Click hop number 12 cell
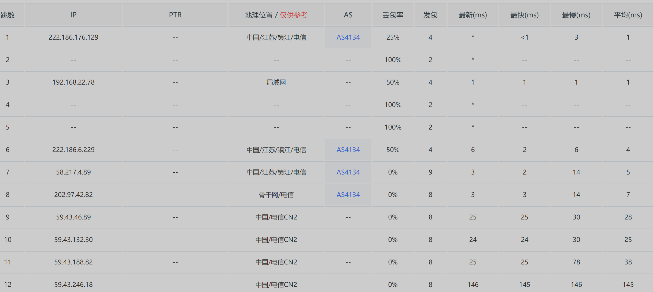Screen dimensions: 653x292 pos(8,285)
